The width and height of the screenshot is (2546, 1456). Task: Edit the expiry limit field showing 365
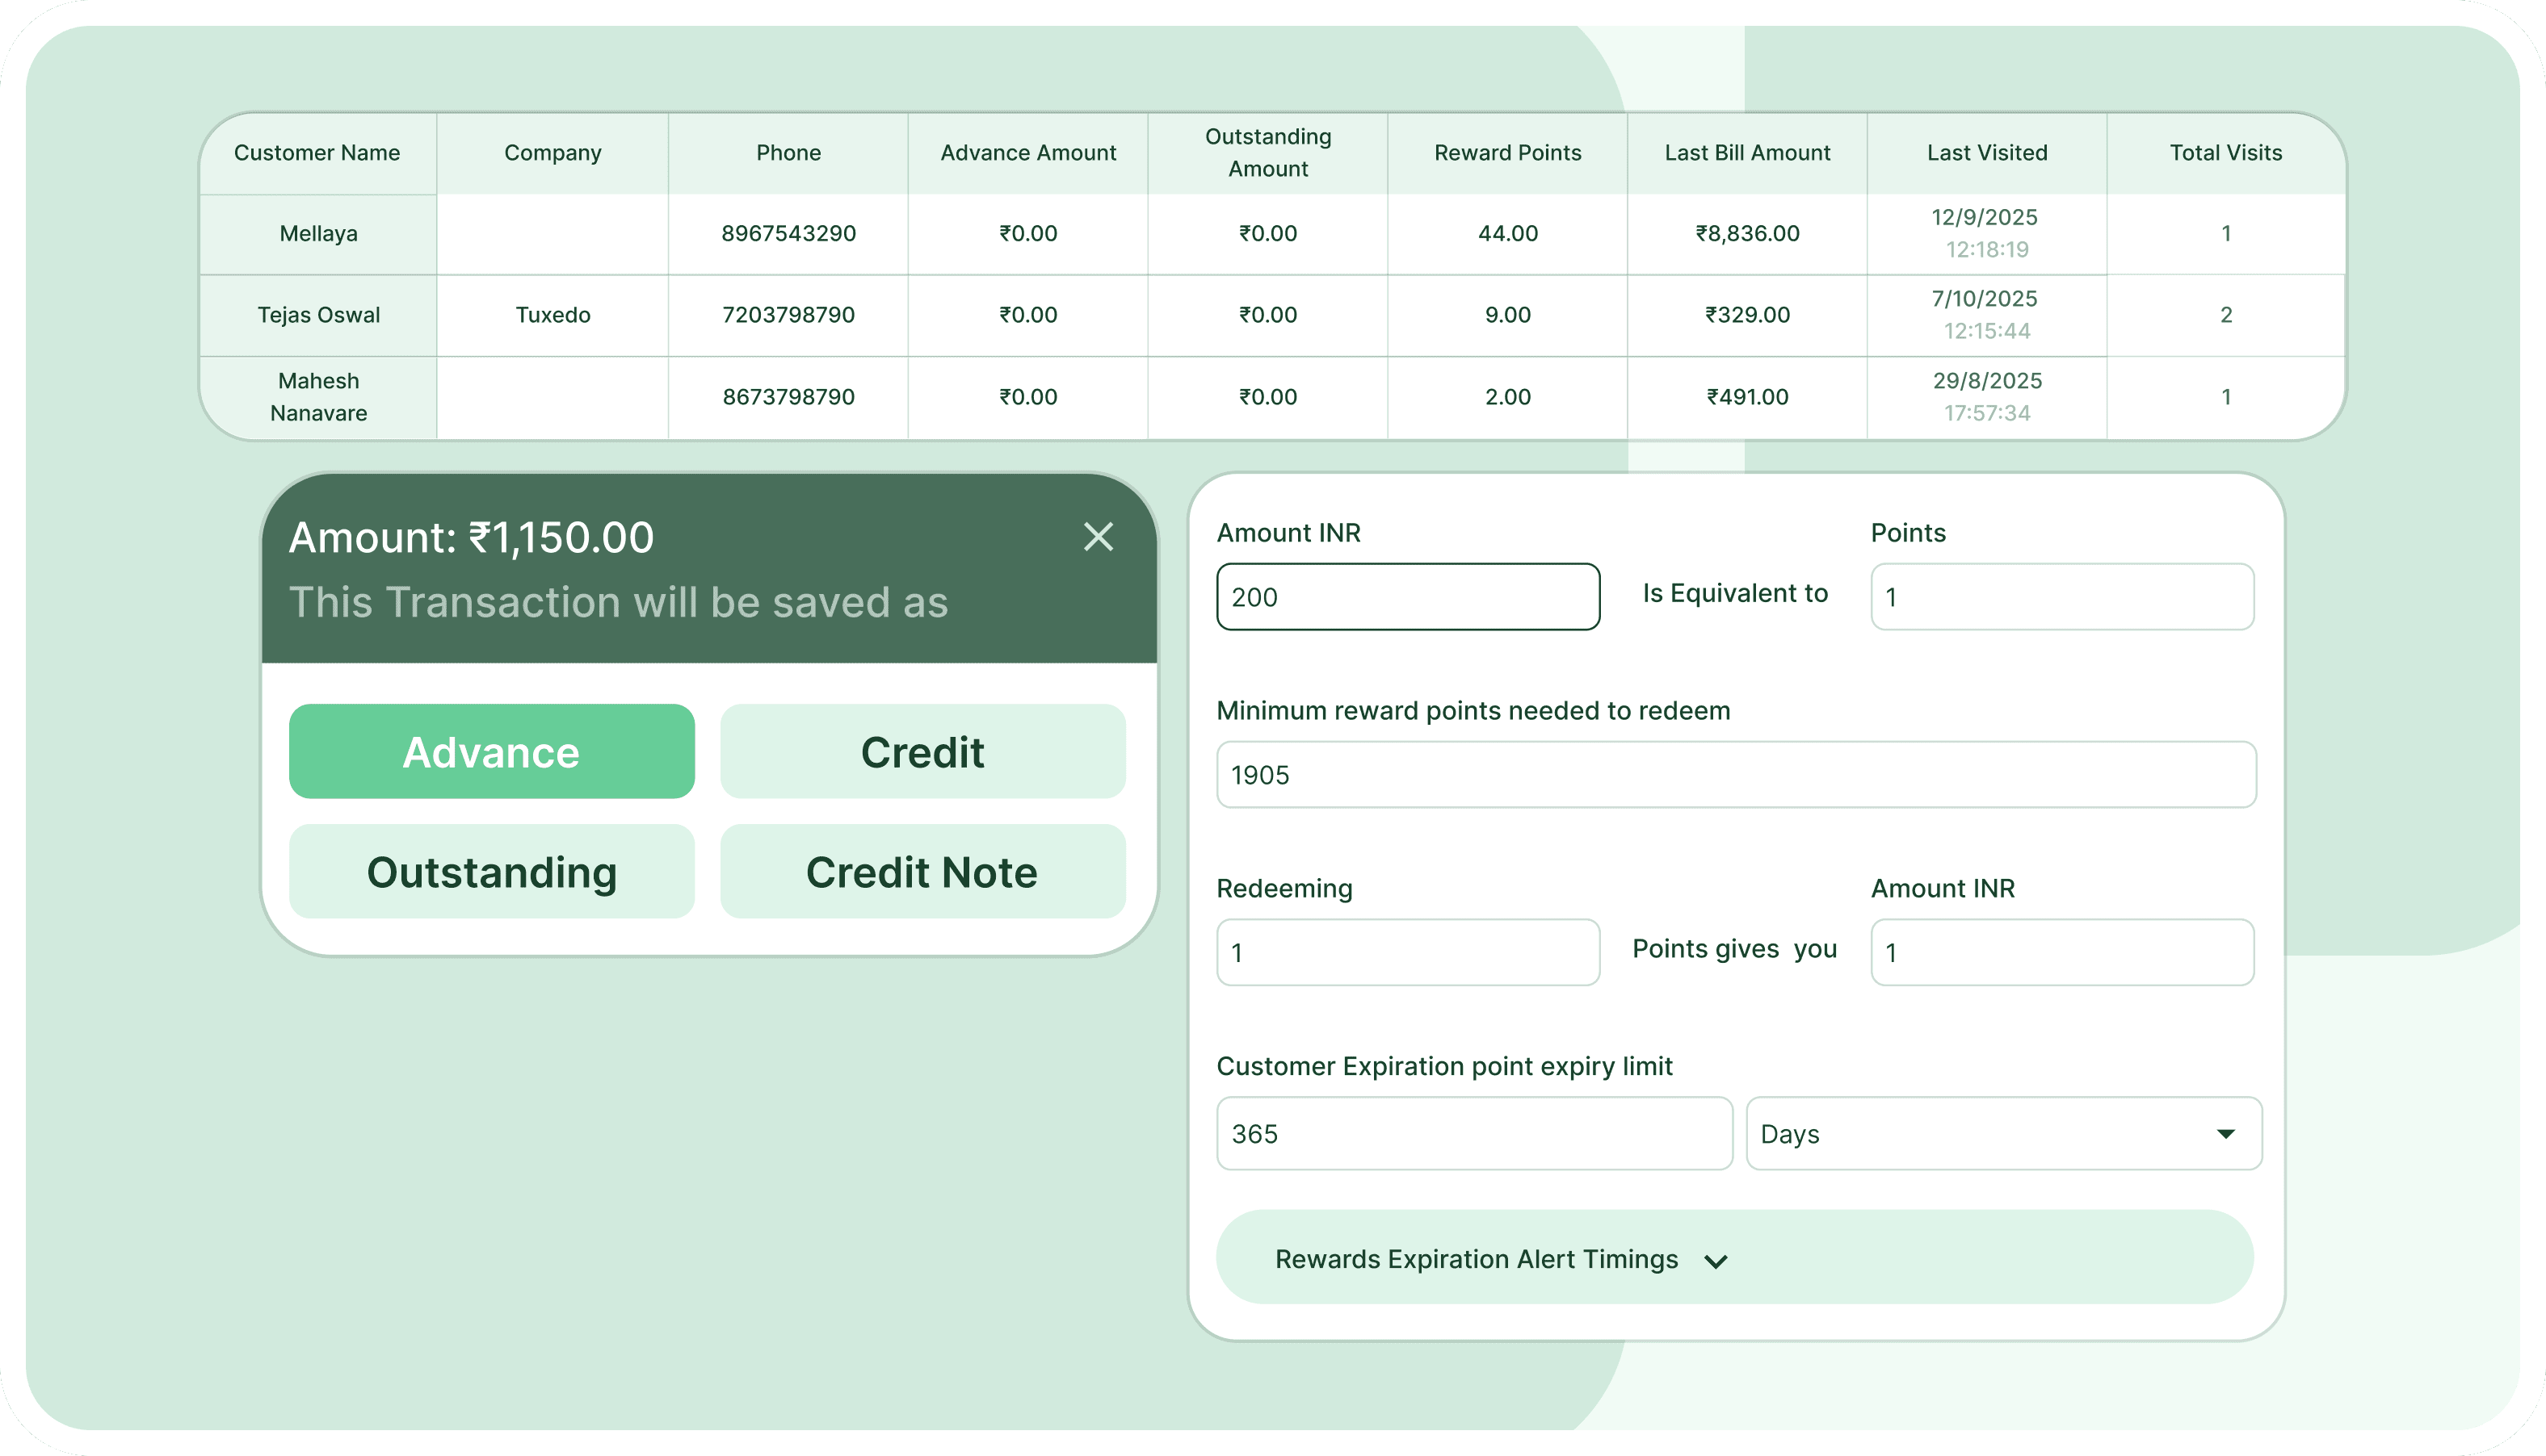1473,1133
